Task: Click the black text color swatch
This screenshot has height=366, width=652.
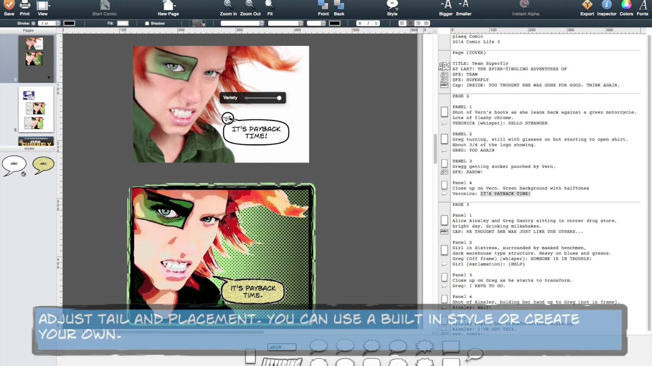Action: click(335, 23)
